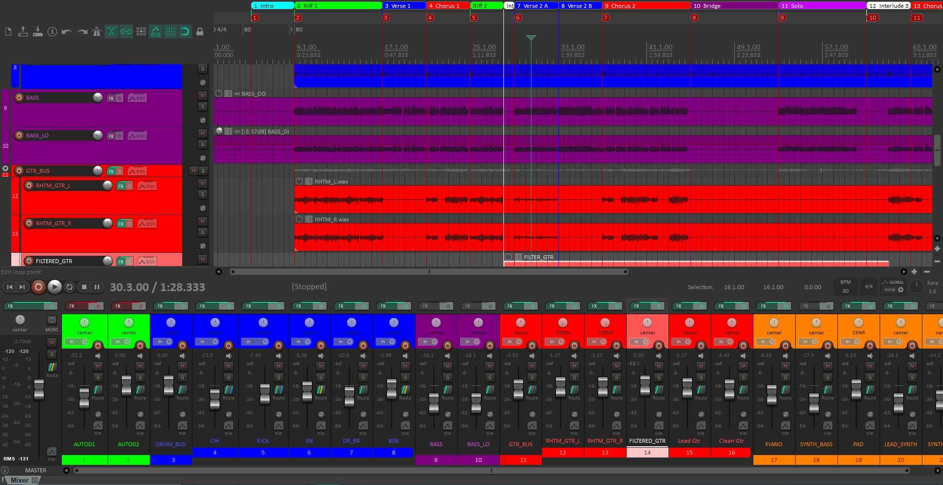Open the BASS_LO trim envelope button

138,136
